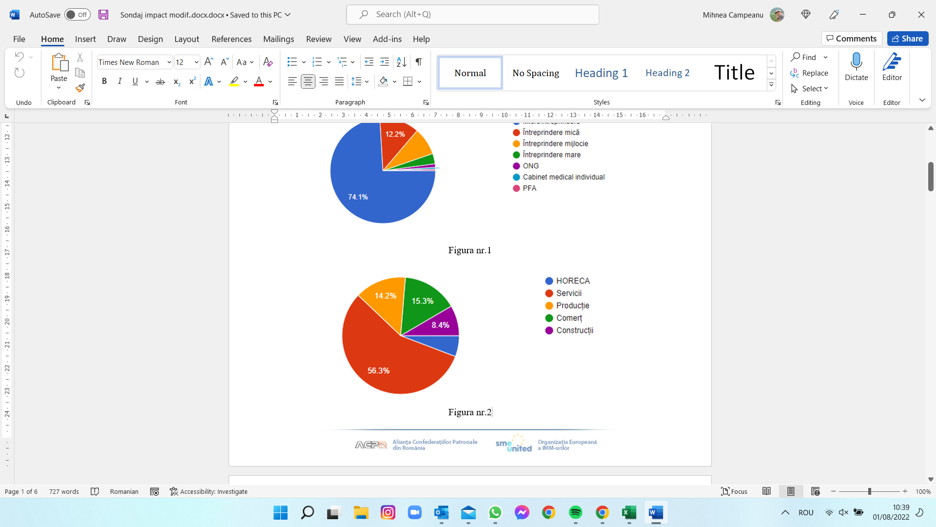Viewport: 936px width, 527px height.
Task: Click the Format Painter icon
Action: click(x=80, y=88)
